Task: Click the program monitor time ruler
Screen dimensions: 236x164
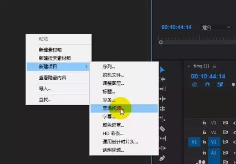Action: 197,38
